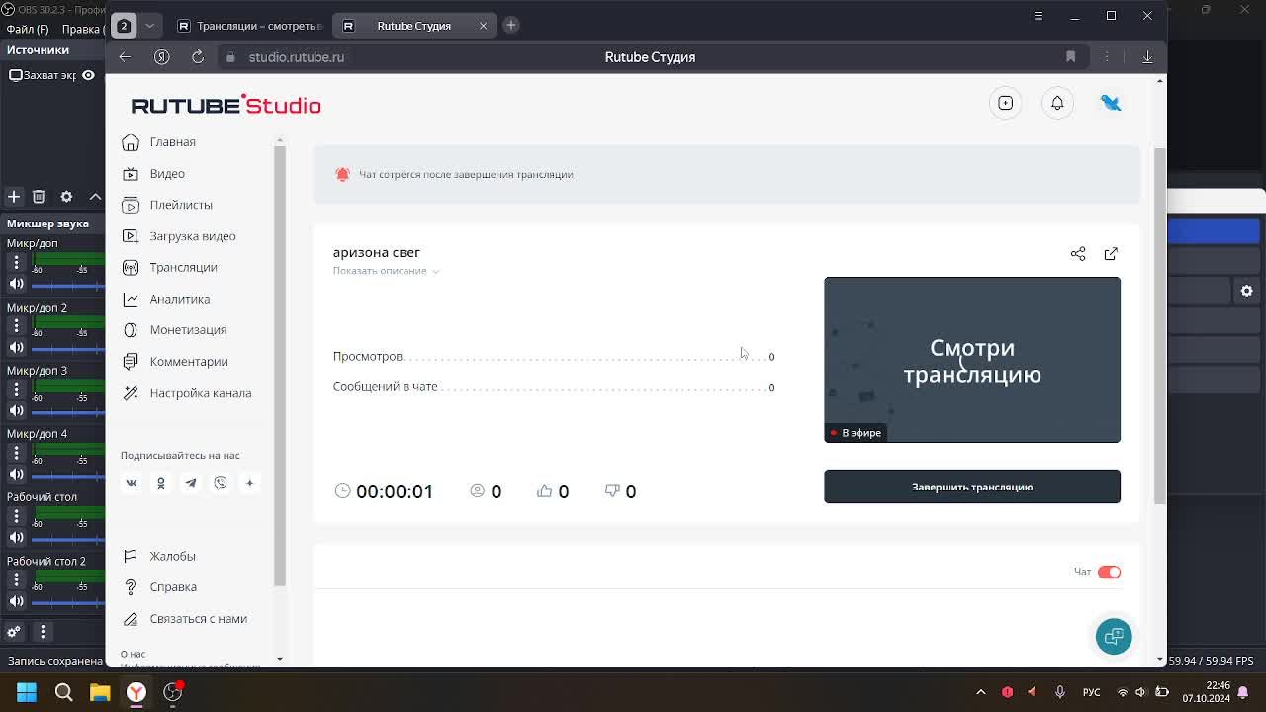Click the RUTUBE Studio logo
The height and width of the screenshot is (712, 1266).
[226, 105]
